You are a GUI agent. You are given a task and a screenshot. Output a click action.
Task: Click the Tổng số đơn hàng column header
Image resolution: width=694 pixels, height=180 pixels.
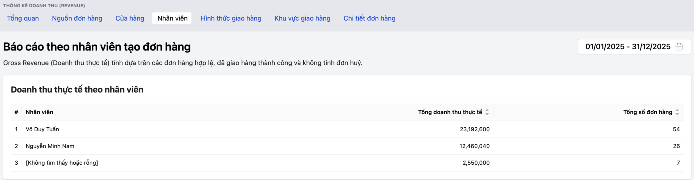[647, 112]
